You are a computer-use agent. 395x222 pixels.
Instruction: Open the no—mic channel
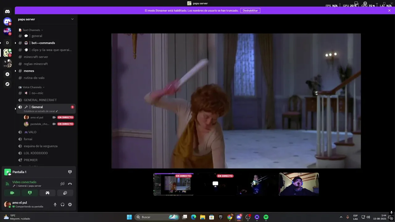pyautogui.click(x=46, y=93)
